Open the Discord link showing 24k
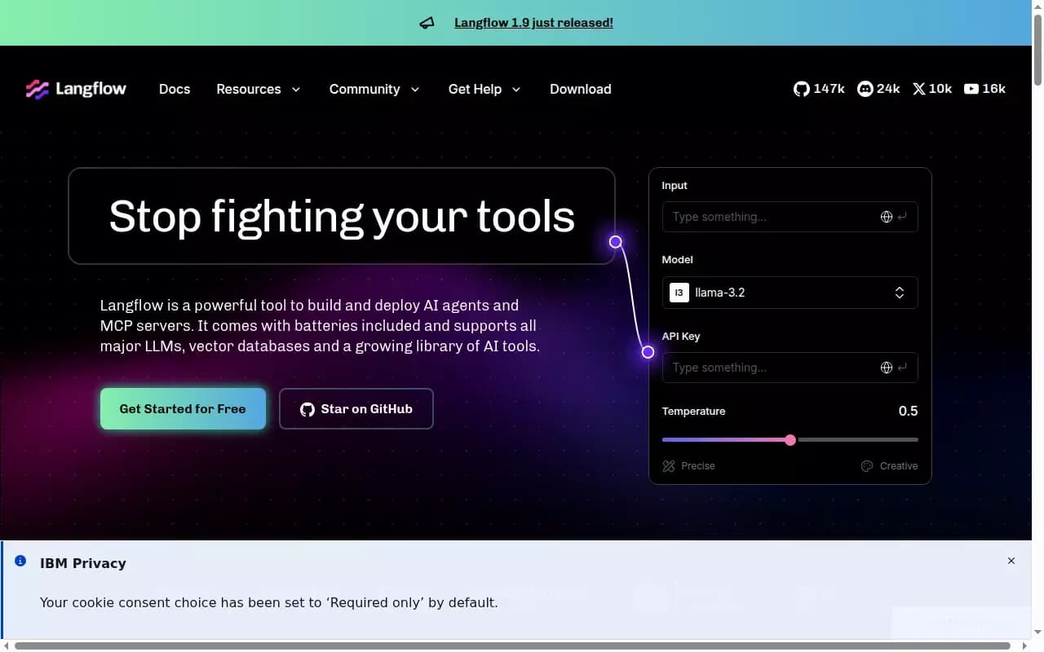 click(x=878, y=89)
